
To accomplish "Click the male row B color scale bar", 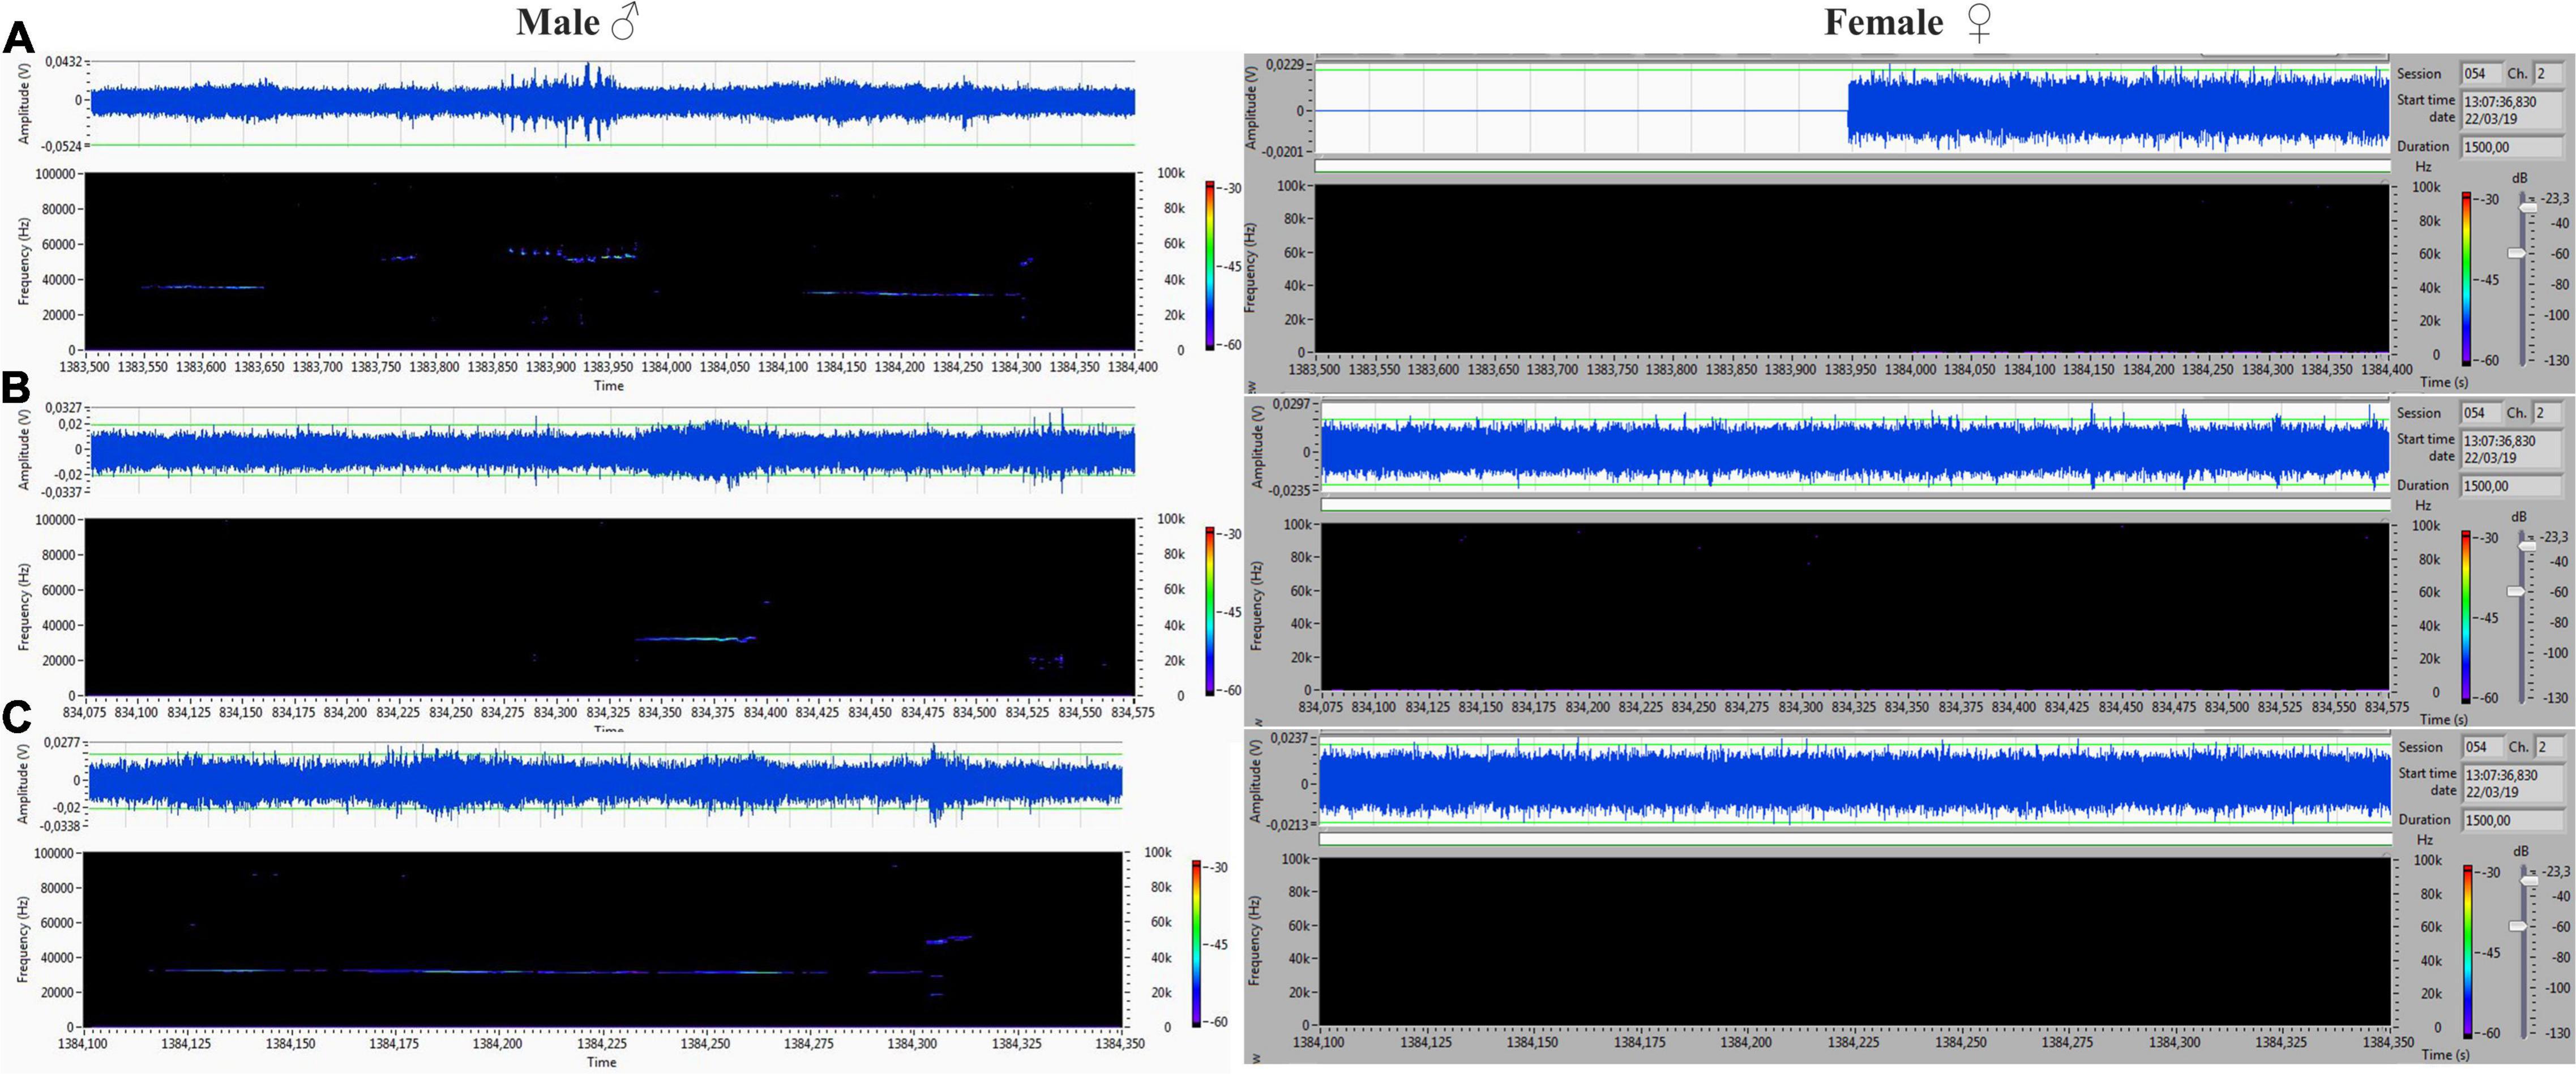I will click(1210, 611).
